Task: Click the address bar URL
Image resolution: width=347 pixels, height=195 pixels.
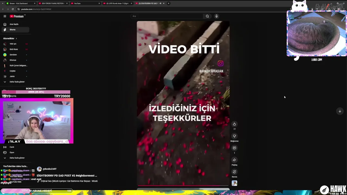Action: coord(36,9)
